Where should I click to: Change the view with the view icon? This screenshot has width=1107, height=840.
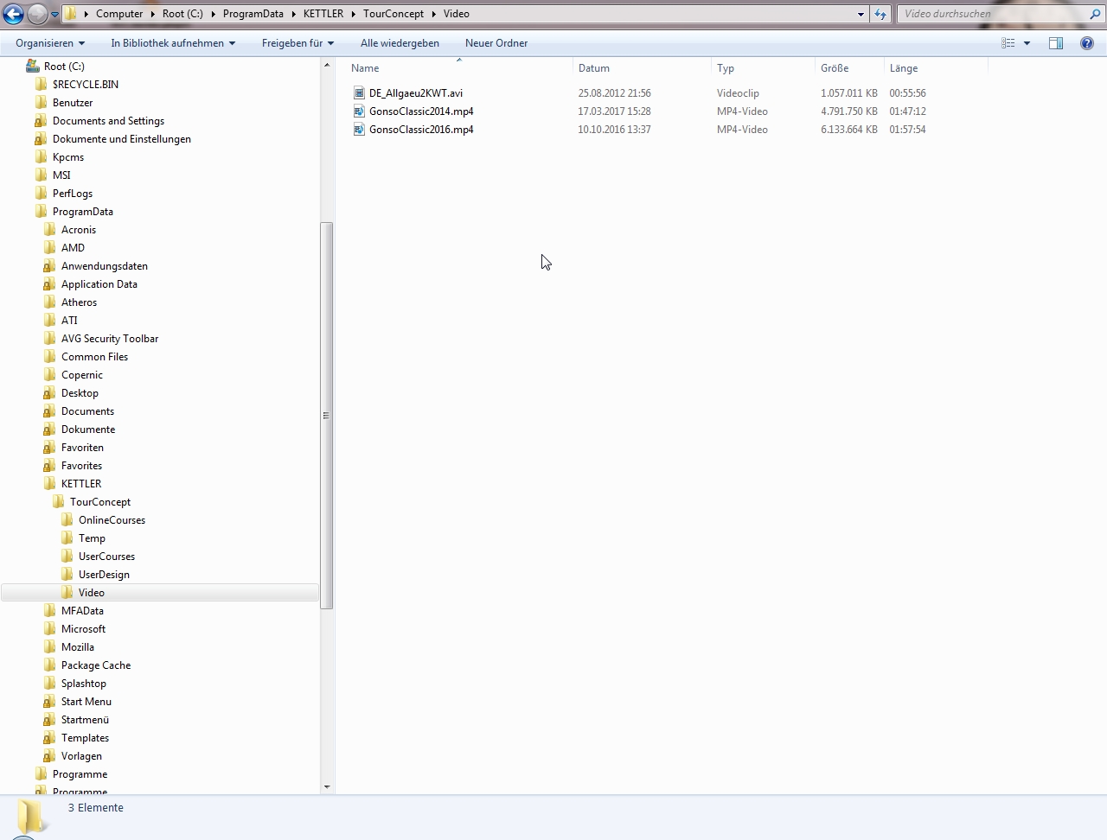tap(1008, 43)
